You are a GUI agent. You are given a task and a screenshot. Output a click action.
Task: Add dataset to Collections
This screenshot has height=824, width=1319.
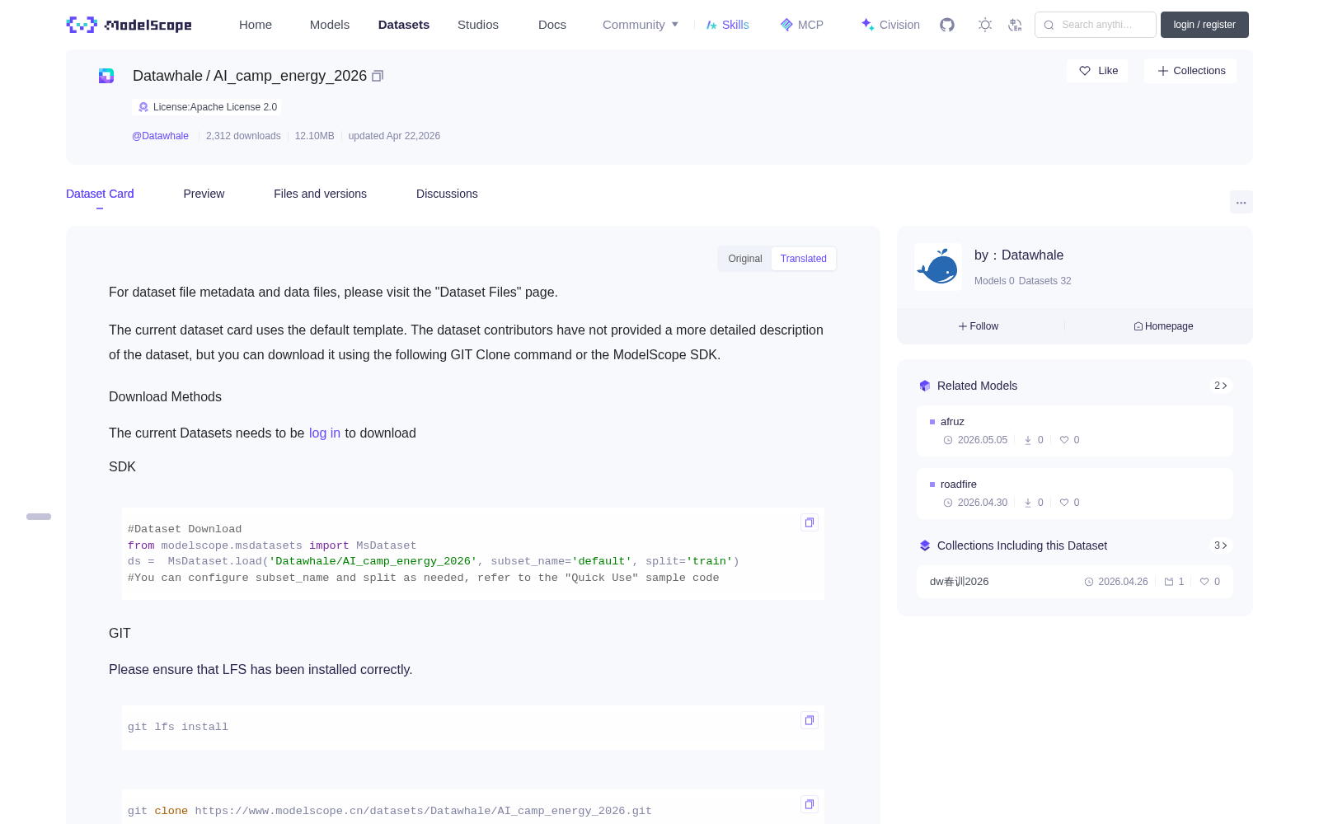[x=1190, y=71]
